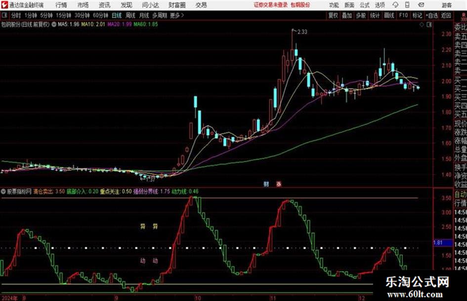
Task: Click the 返回 back button
Action: click(446, 15)
